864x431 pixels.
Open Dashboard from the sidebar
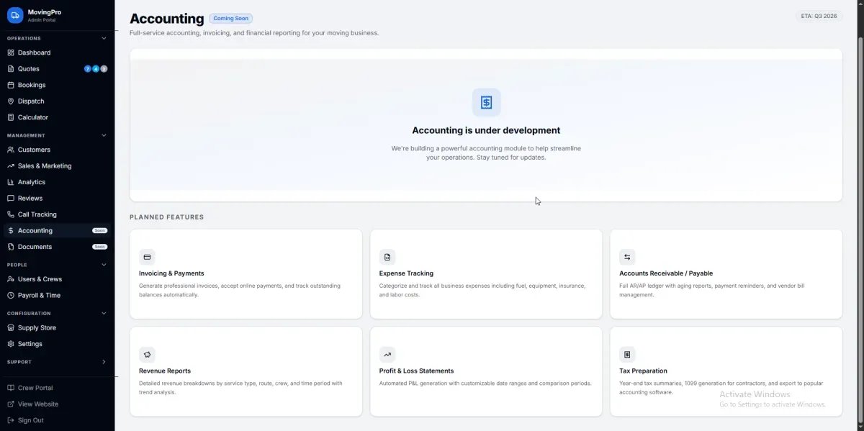pos(34,53)
